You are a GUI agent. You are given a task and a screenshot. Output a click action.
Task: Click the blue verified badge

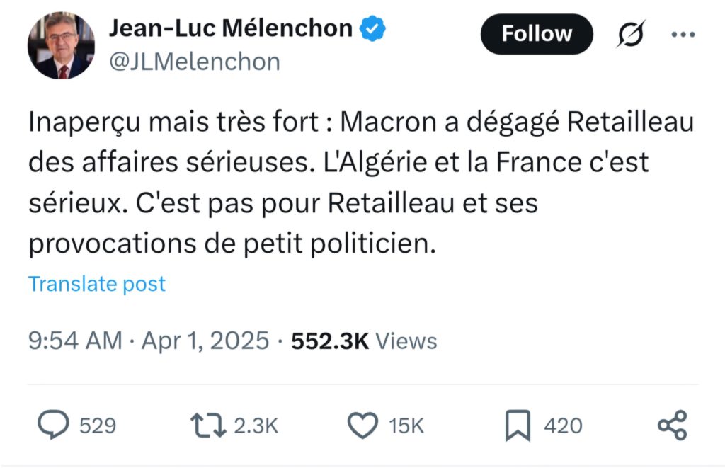(x=373, y=28)
